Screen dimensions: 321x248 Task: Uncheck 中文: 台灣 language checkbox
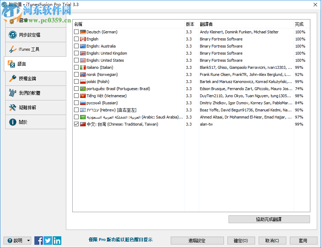coord(76,124)
